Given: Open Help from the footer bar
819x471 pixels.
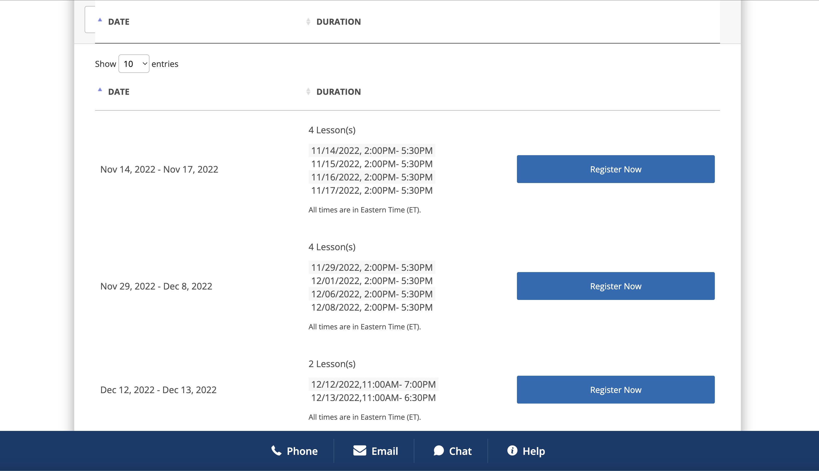Looking at the screenshot, I should coord(533,451).
